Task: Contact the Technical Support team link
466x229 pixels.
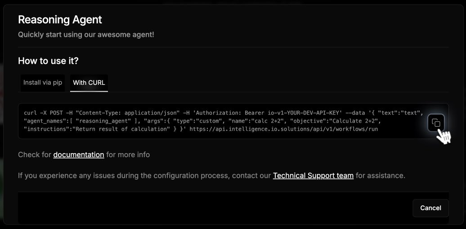Action: point(313,175)
